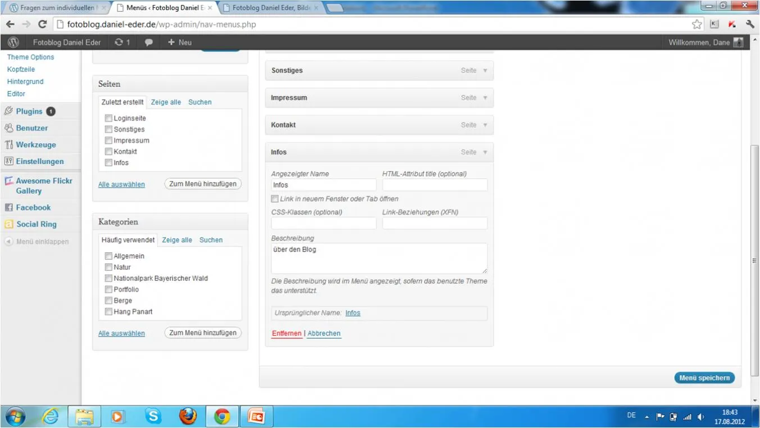Screen dimensions: 760x428
Task: Check the Impressum page checkbox
Action: (x=108, y=140)
